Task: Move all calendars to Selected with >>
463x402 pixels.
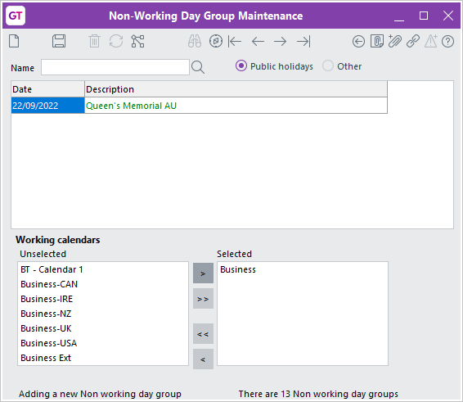Action: 203,299
